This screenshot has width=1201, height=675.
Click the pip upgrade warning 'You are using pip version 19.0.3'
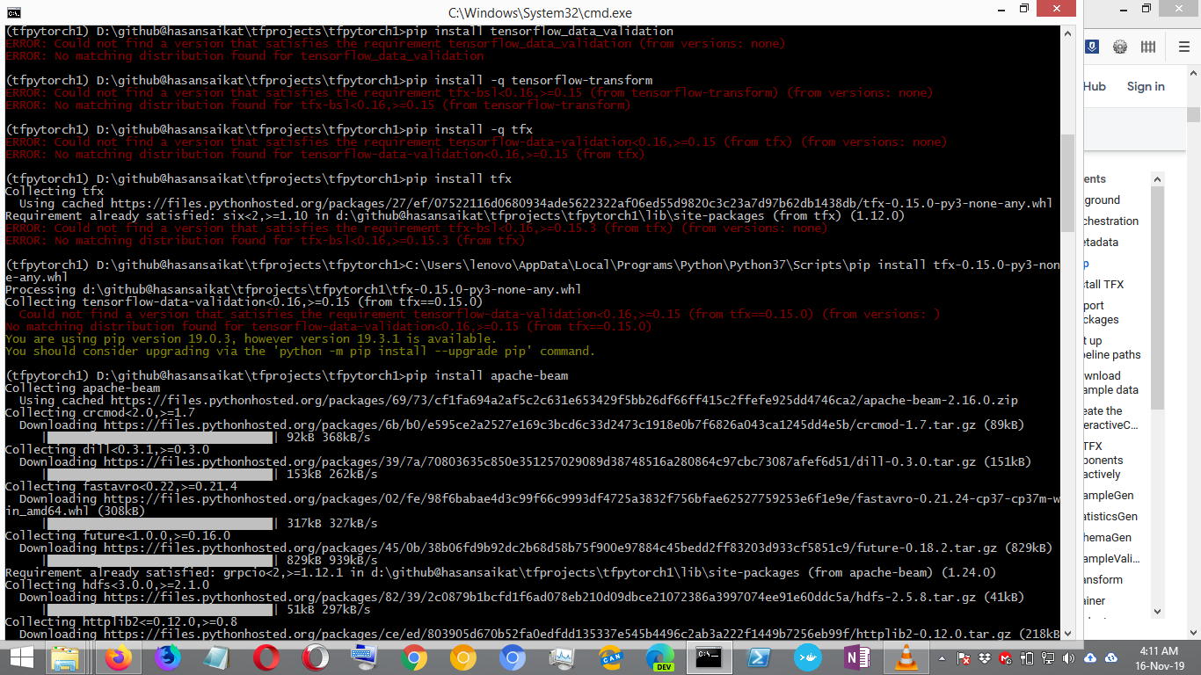click(251, 338)
